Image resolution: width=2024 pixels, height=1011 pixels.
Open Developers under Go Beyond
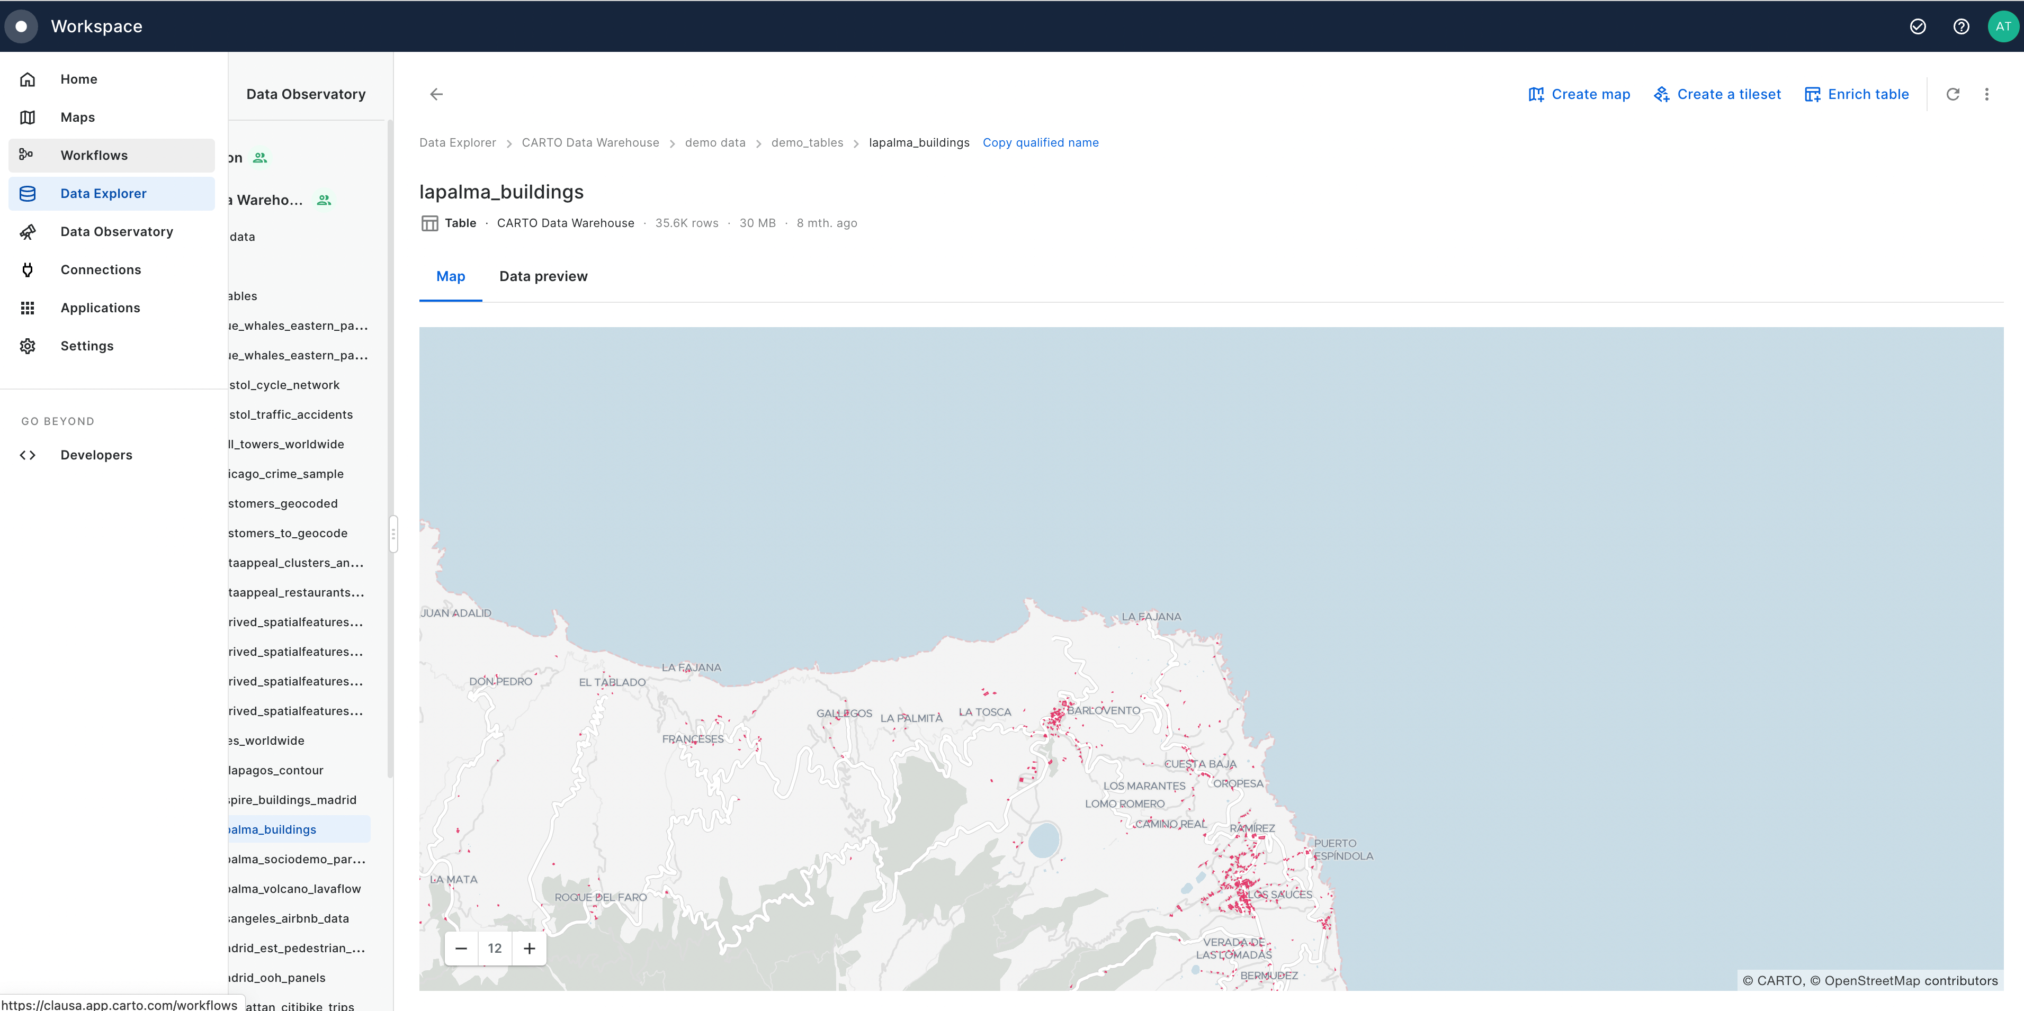(112, 455)
